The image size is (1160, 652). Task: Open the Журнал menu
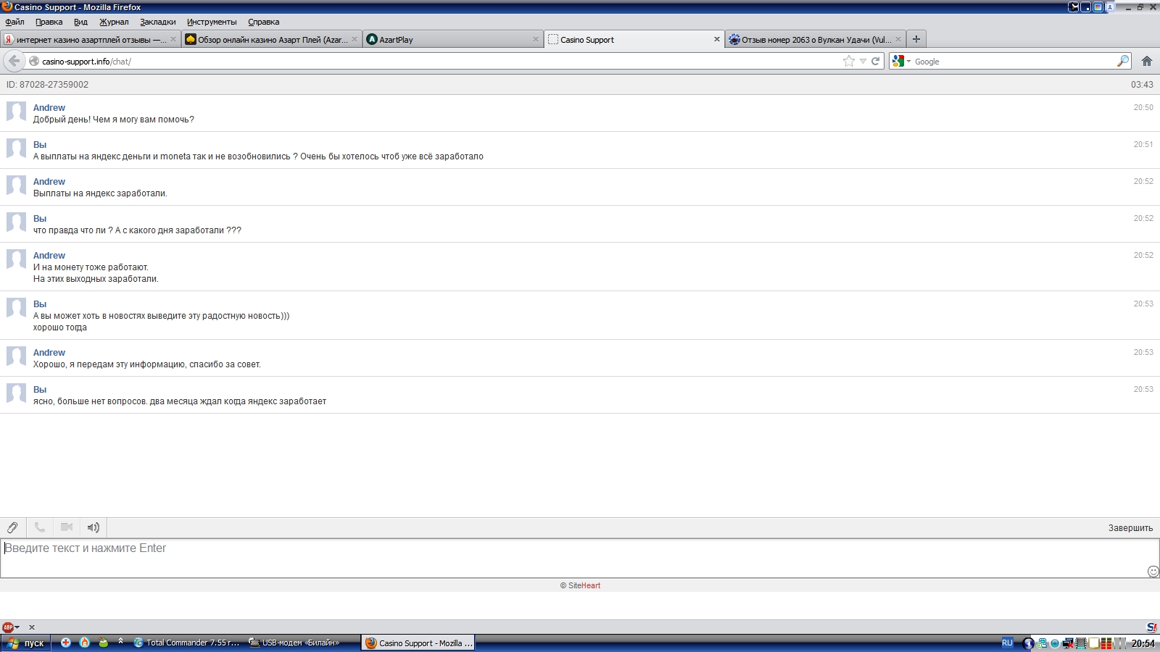click(x=114, y=22)
